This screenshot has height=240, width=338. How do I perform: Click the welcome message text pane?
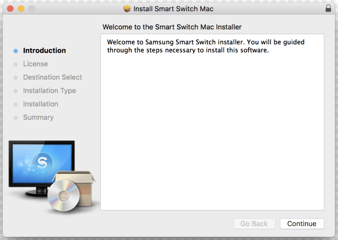point(212,122)
